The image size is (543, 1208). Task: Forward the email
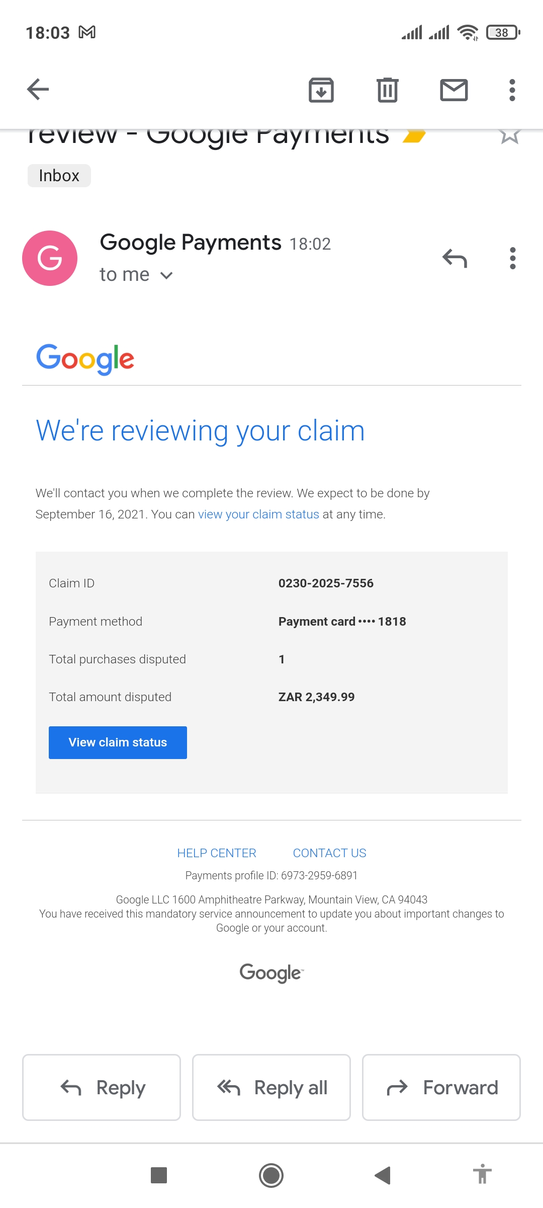(x=441, y=1087)
